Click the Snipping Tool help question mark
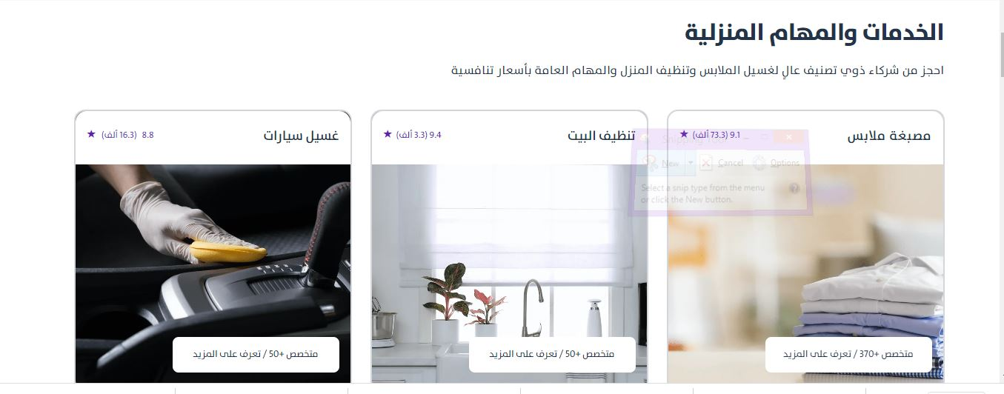The height and width of the screenshot is (394, 1004). (x=794, y=189)
